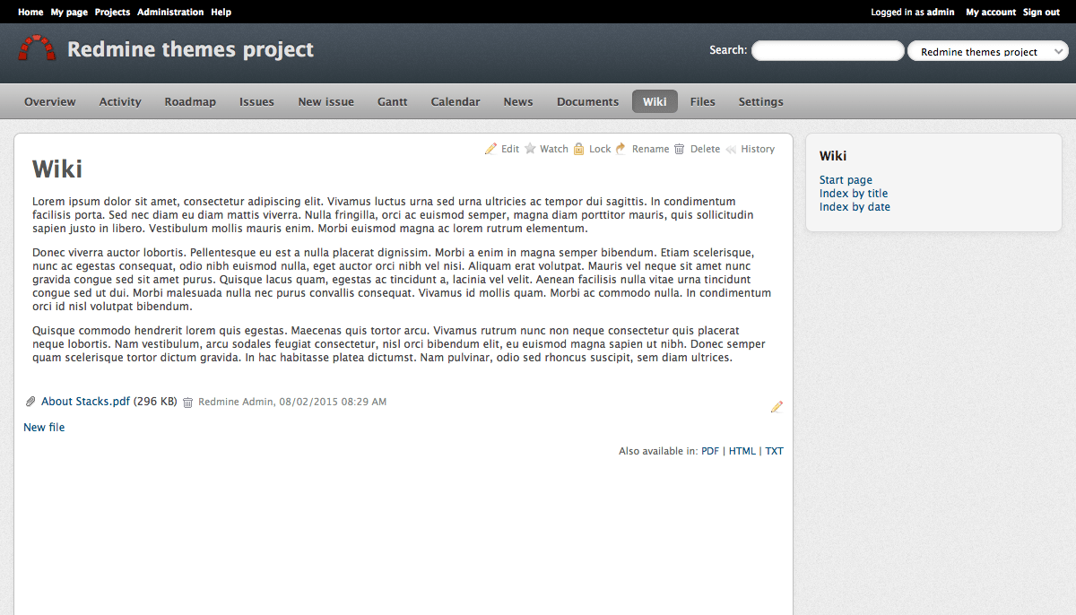Click the New file link

pyautogui.click(x=44, y=428)
